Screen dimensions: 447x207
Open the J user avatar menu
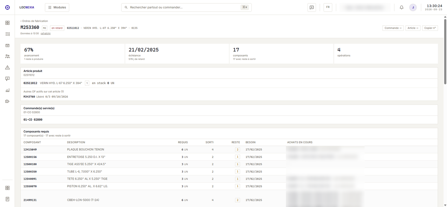pos(413,7)
